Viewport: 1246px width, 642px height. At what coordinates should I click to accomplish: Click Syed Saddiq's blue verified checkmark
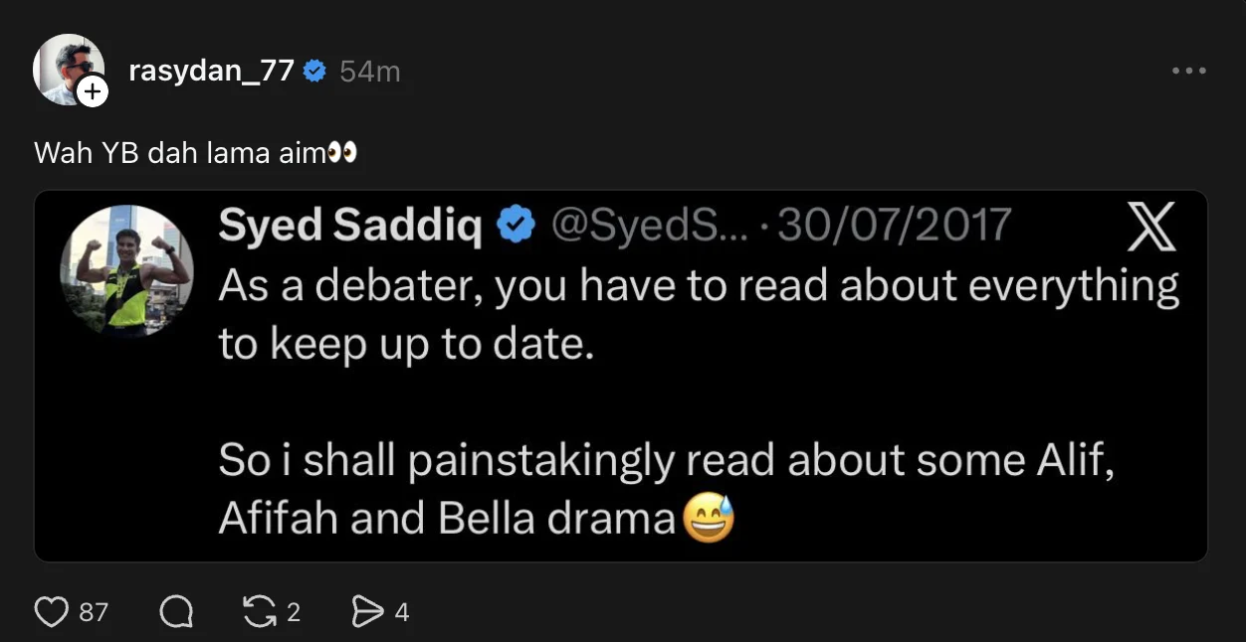point(516,226)
